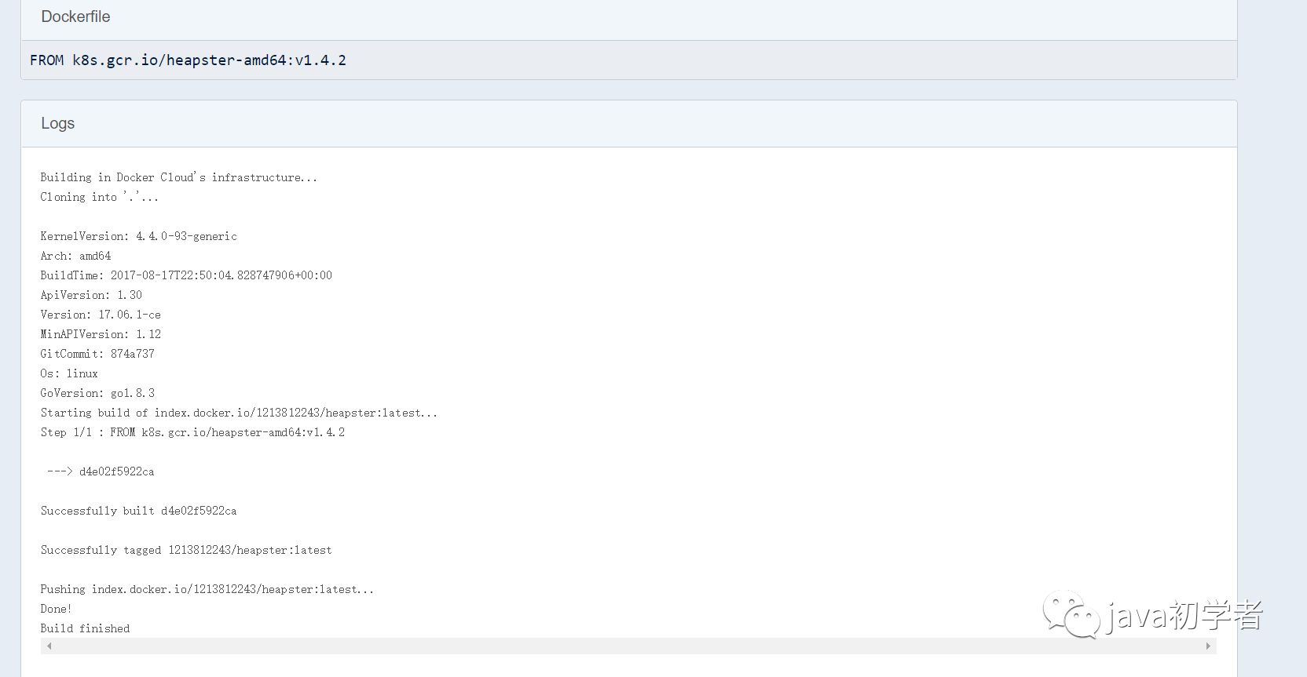Click the BuildTime 2017-08-17 log line

click(x=186, y=275)
